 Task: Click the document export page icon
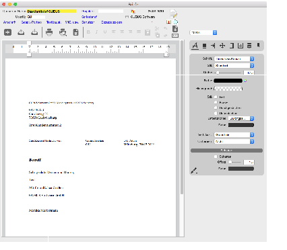pyautogui.click(x=76, y=32)
